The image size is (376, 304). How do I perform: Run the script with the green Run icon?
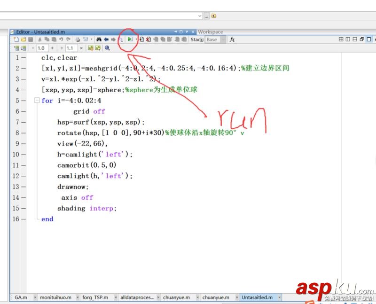130,40
